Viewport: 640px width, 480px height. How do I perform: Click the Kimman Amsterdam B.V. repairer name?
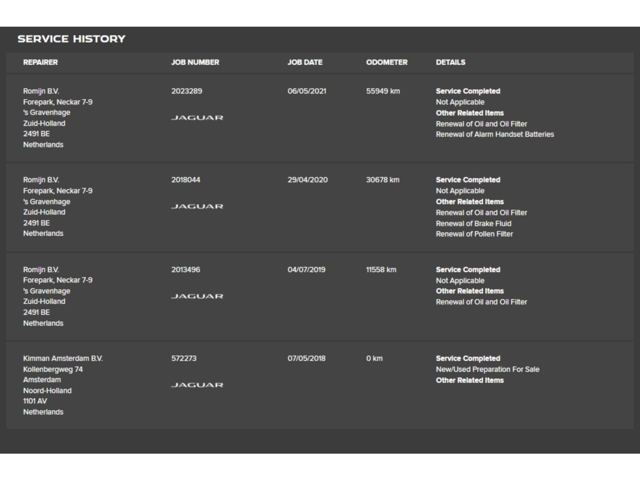(x=63, y=358)
